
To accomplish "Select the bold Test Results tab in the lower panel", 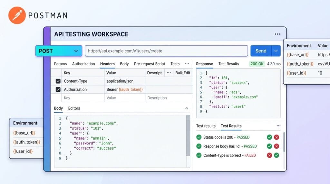I will [231, 126].
